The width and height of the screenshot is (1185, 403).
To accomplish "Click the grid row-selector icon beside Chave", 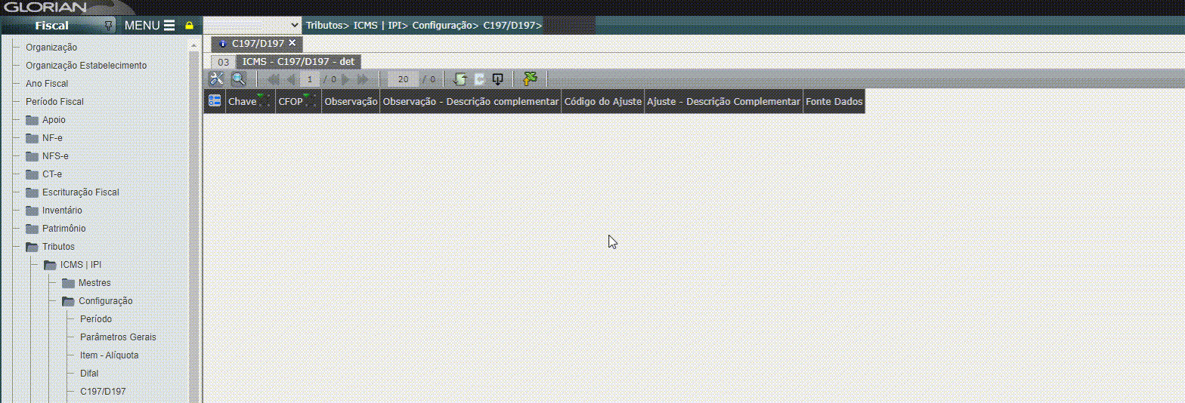I will 215,101.
